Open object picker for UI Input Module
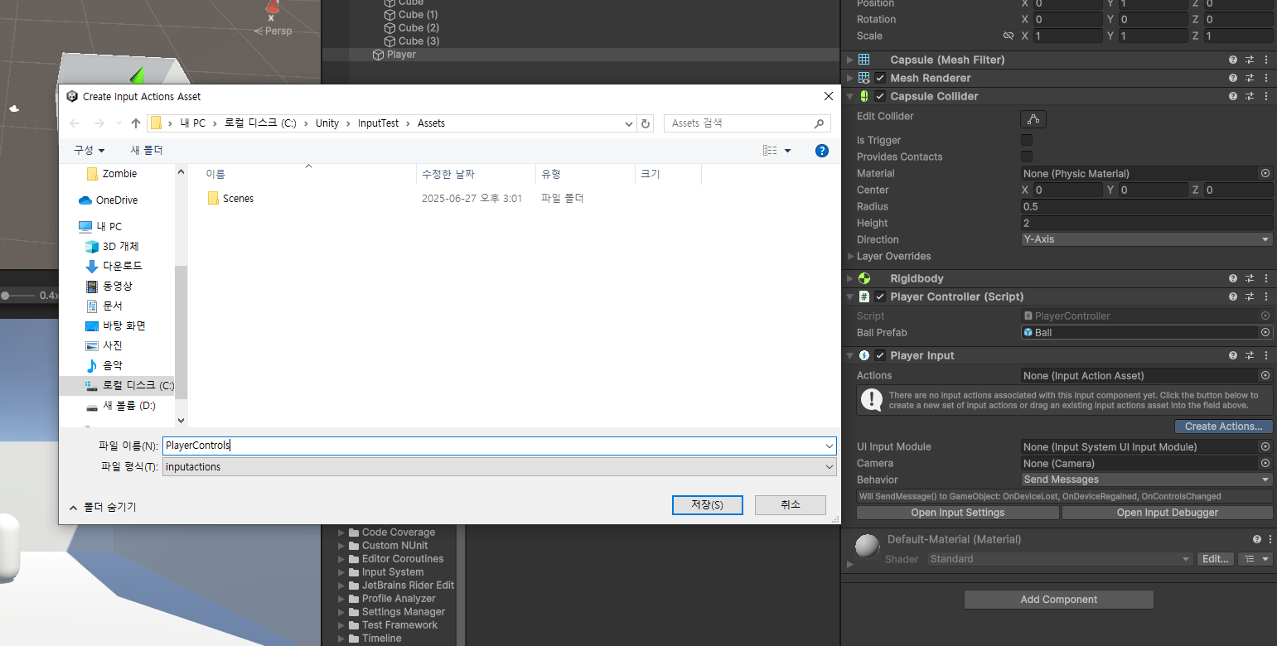Image resolution: width=1277 pixels, height=646 pixels. pos(1265,446)
